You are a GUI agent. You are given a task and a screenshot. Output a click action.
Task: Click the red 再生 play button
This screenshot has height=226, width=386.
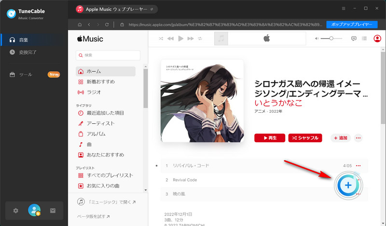(x=270, y=138)
